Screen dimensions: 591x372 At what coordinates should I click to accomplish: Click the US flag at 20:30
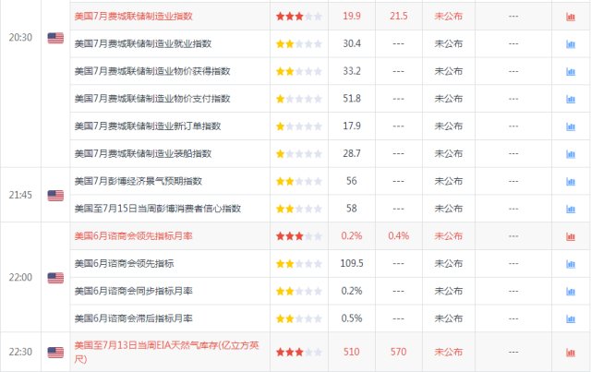point(55,38)
